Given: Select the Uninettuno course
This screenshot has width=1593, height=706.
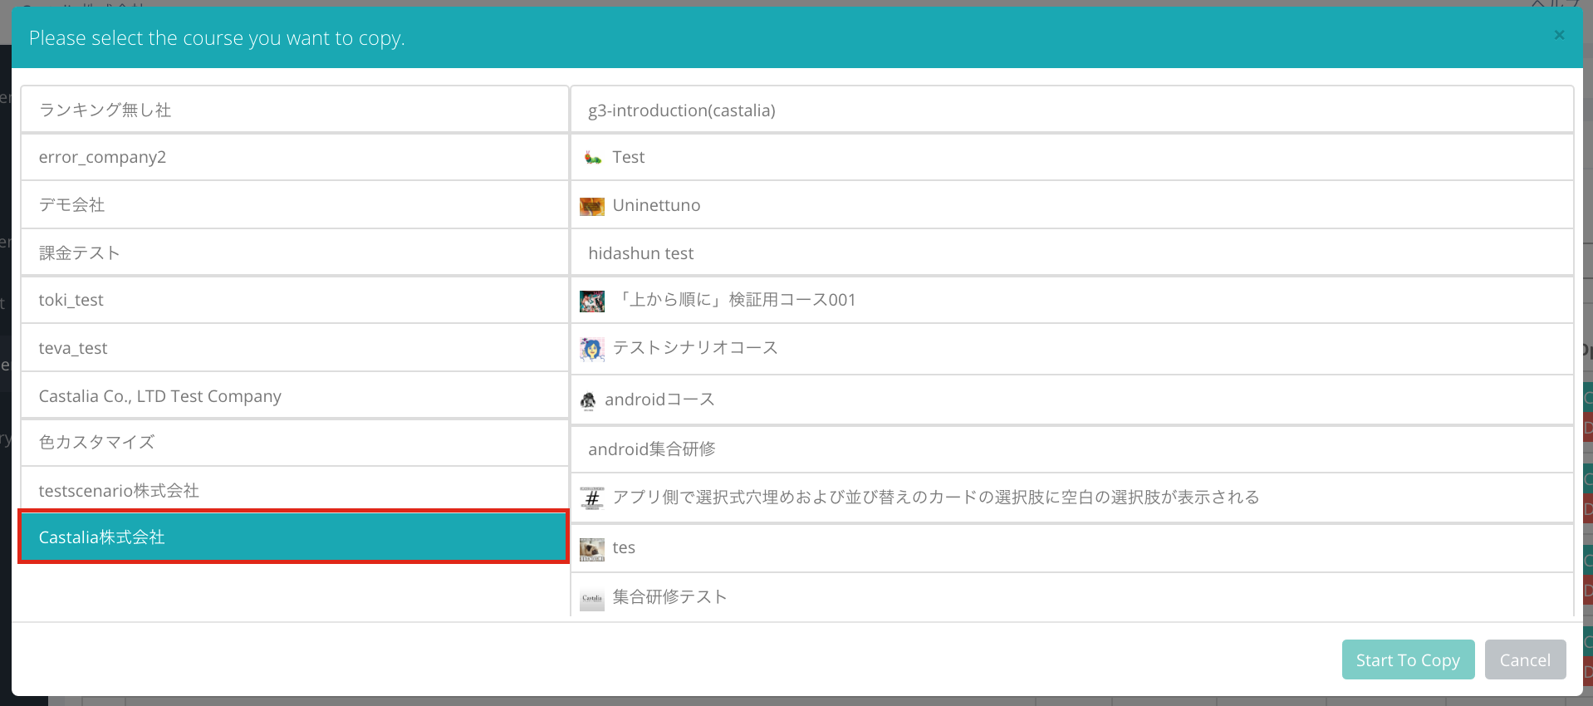Looking at the screenshot, I should [1072, 205].
